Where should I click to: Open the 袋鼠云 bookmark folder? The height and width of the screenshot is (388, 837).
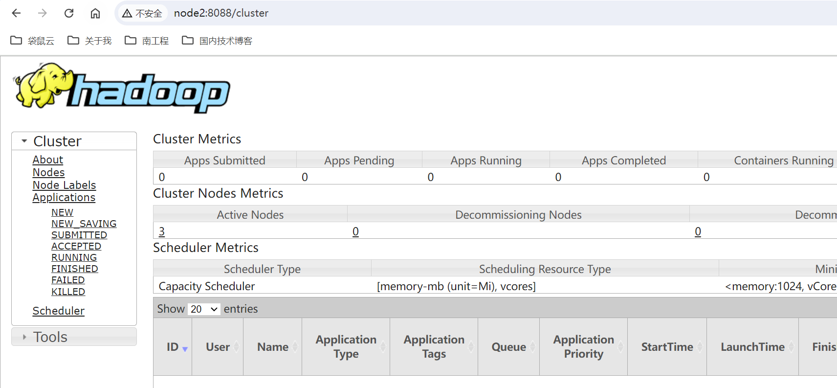click(32, 41)
